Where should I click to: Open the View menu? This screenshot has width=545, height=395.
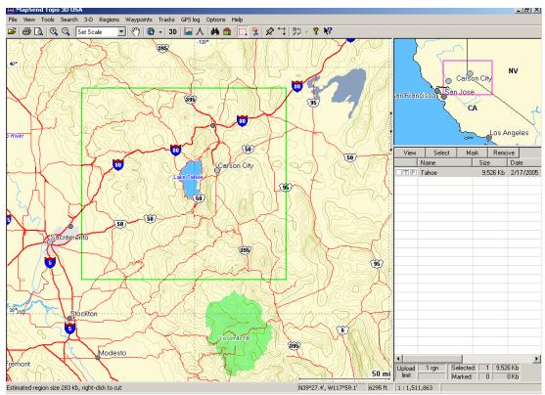pyautogui.click(x=28, y=20)
